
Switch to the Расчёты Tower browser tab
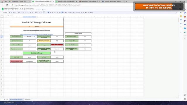click(x=67, y=1)
